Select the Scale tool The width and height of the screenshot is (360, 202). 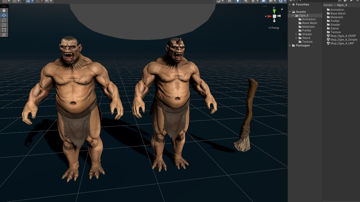pos(4,25)
